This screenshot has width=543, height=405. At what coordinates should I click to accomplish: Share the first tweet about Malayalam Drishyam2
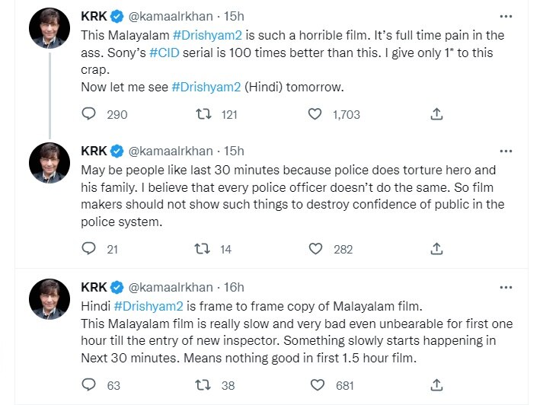pyautogui.click(x=436, y=114)
